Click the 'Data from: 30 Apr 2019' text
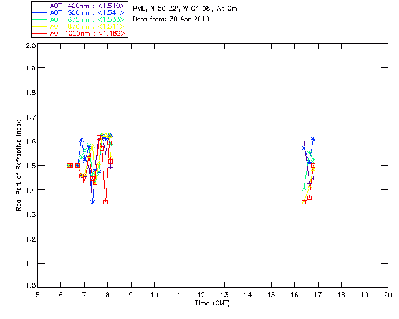 coord(171,19)
